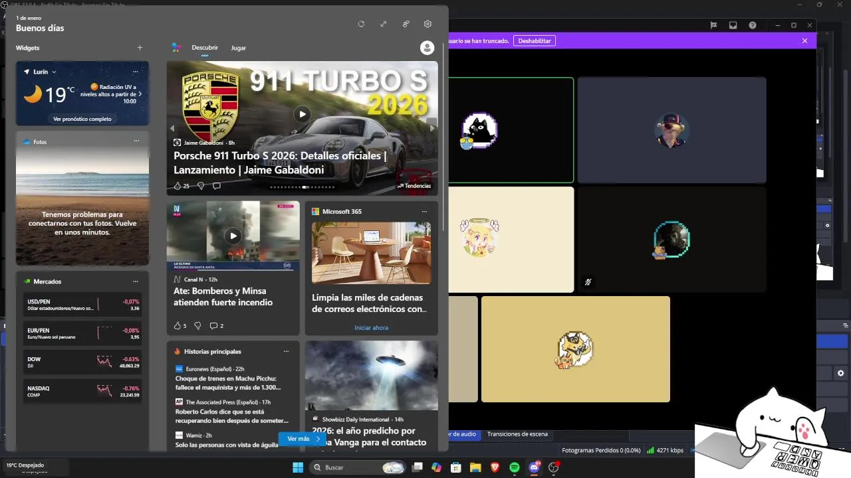Open Transiciones de escena tab in OBS
The height and width of the screenshot is (478, 851).
(517, 434)
